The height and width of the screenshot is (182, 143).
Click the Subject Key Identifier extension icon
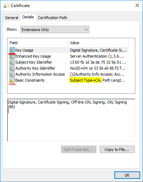12,62
